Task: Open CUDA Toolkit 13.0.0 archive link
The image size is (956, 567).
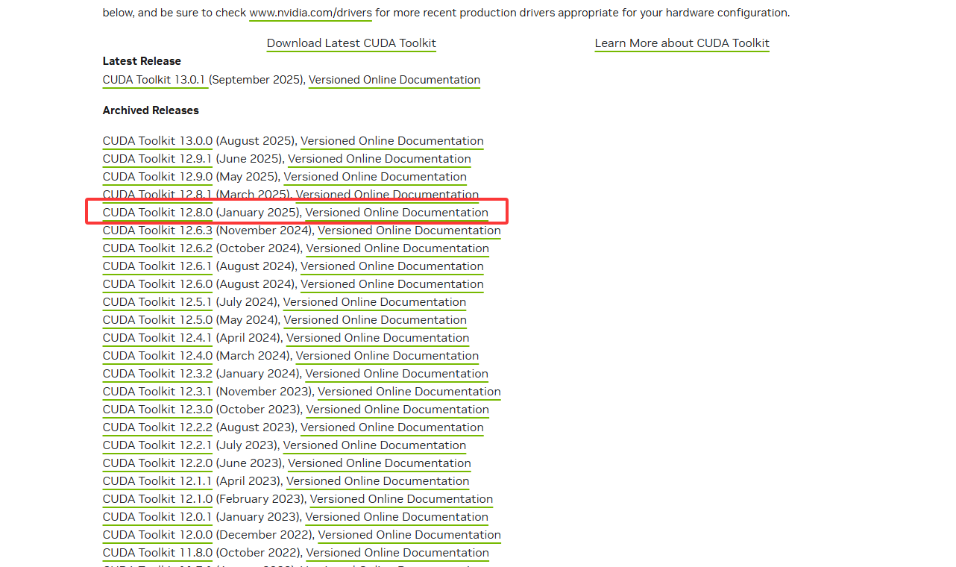Action: (x=157, y=141)
